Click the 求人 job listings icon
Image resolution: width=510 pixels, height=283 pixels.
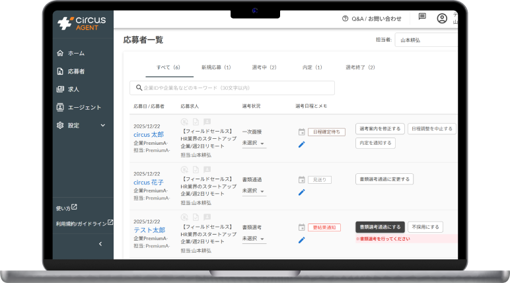[61, 89]
